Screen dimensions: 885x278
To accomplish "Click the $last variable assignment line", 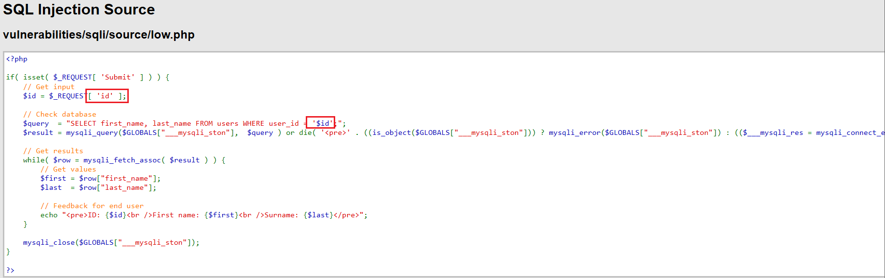I will [98, 187].
